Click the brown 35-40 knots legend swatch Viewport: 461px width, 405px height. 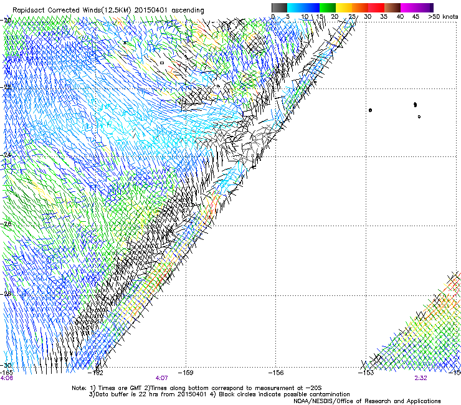(392, 7)
